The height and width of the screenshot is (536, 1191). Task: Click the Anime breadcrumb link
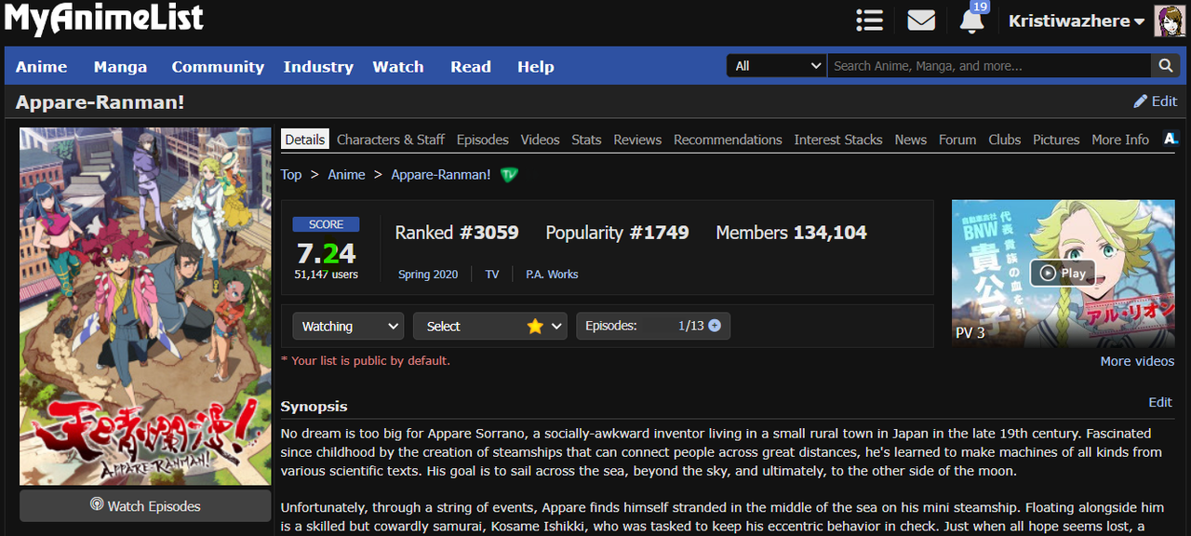click(346, 174)
